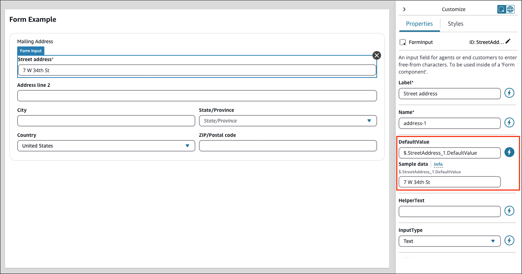Click the ZIP/Postal code input field
Screen dimensions: 522x274
point(288,146)
